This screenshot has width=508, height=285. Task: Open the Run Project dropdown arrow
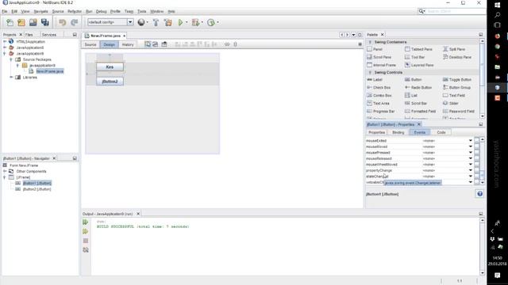point(187,22)
